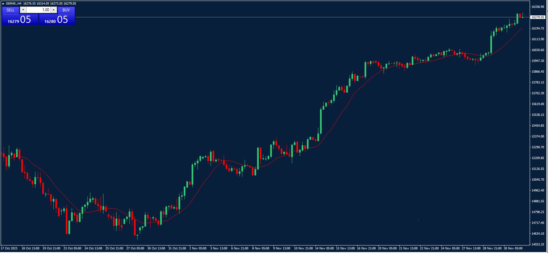Click the SELL button
This screenshot has width=548, height=253.
tap(10, 10)
